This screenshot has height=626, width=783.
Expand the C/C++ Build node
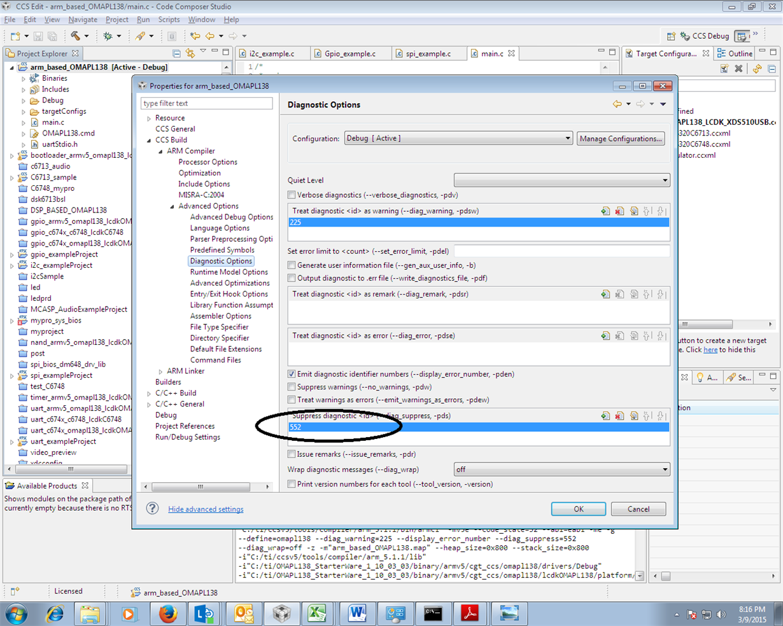(149, 393)
